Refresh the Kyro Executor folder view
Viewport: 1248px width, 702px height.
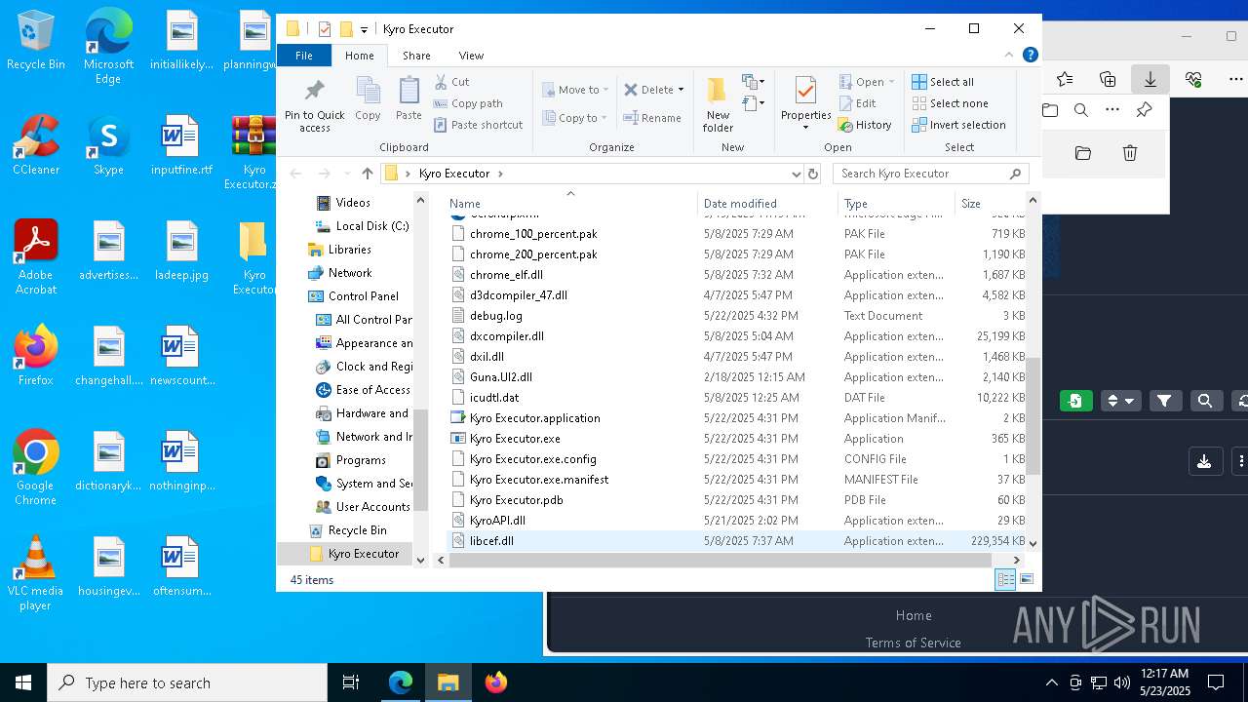[813, 174]
